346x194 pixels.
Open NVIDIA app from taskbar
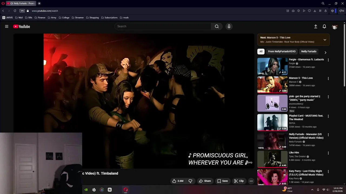tap(86, 190)
